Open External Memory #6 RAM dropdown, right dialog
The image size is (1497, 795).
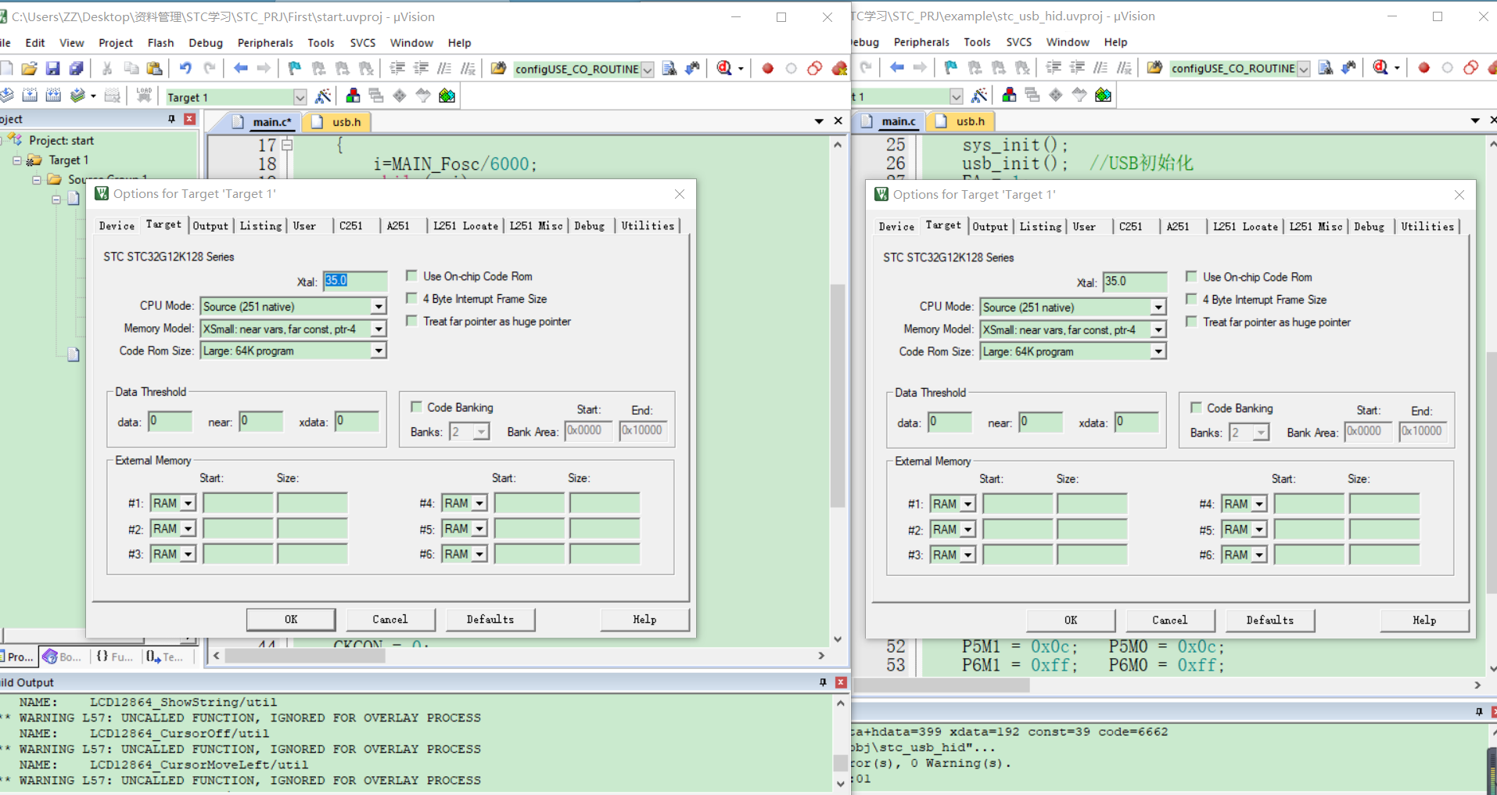click(1259, 555)
